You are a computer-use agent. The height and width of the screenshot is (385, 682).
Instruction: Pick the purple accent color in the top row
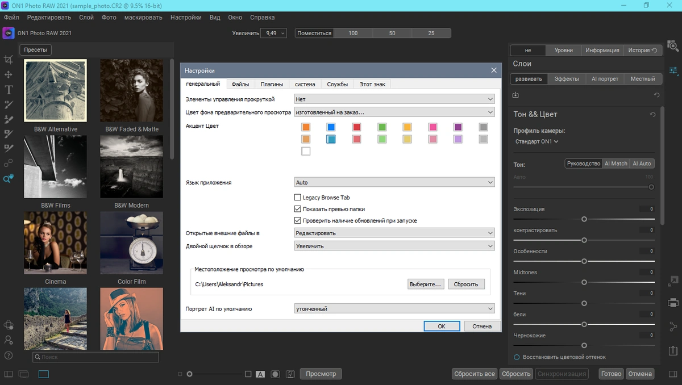(458, 127)
